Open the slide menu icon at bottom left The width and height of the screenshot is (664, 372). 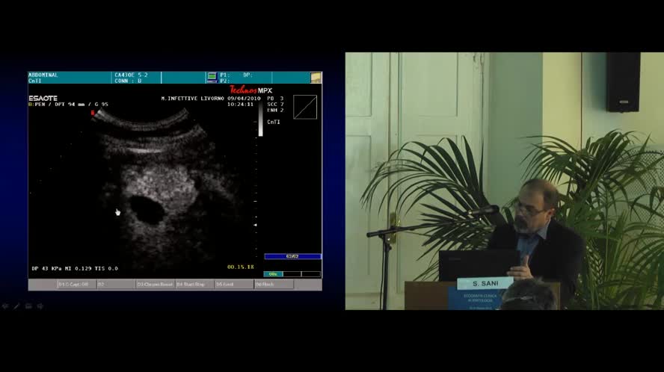point(28,306)
